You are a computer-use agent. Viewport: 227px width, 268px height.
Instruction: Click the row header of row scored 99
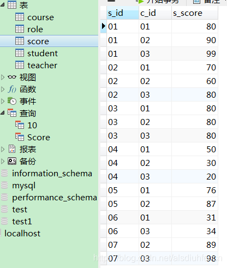coord(104,53)
